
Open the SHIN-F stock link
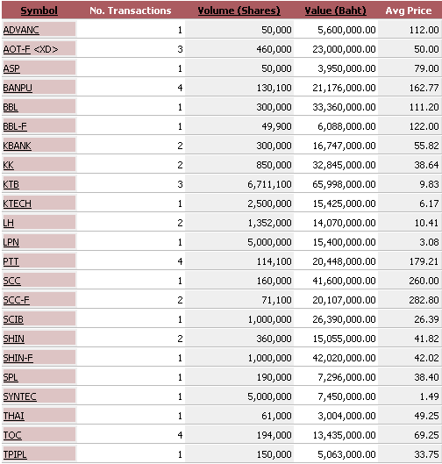point(18,358)
